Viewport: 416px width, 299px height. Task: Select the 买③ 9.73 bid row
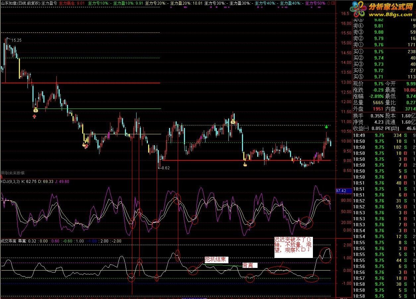(384, 64)
